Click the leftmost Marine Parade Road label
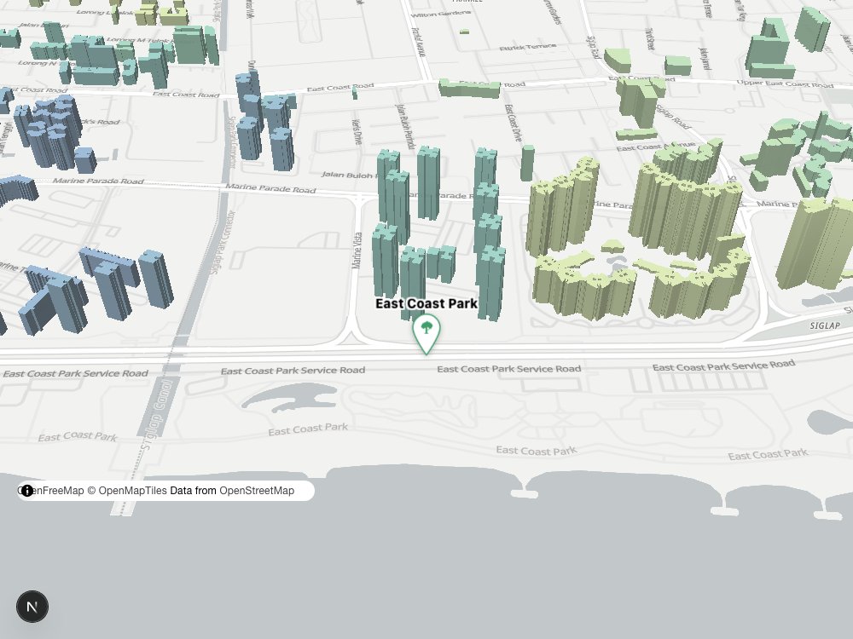The height and width of the screenshot is (639, 853). pos(98,181)
